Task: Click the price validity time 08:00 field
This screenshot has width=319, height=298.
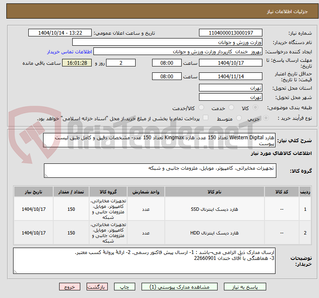Action: point(166,77)
